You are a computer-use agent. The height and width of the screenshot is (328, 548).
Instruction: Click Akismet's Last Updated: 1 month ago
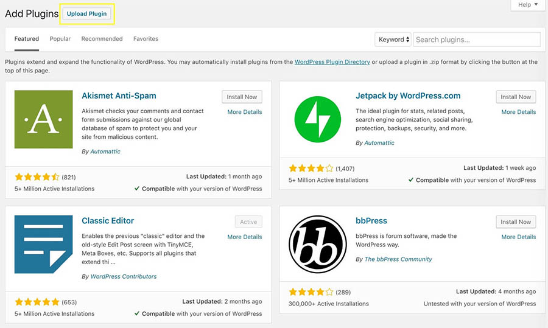point(224,176)
